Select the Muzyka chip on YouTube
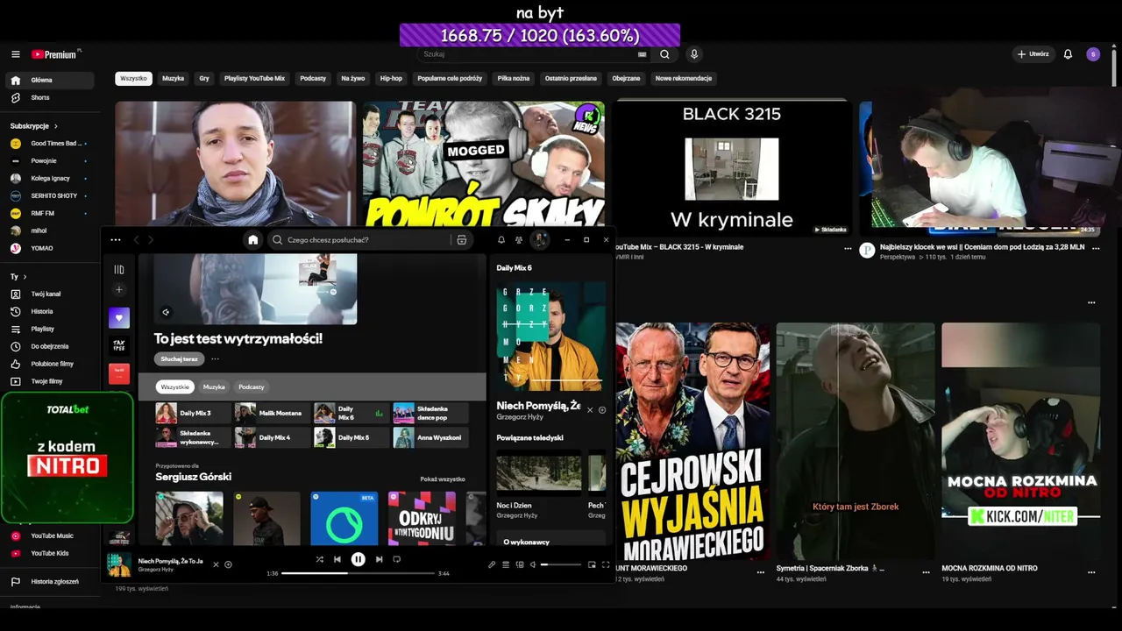The height and width of the screenshot is (631, 1122). point(174,79)
